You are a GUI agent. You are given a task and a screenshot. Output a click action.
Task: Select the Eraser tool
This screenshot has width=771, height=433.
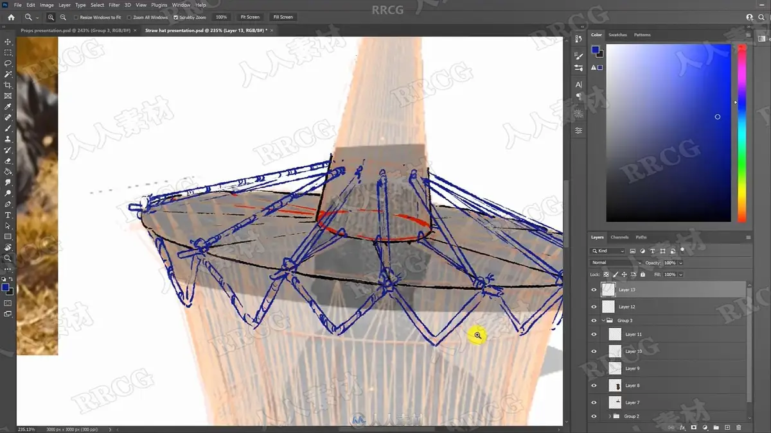click(8, 161)
